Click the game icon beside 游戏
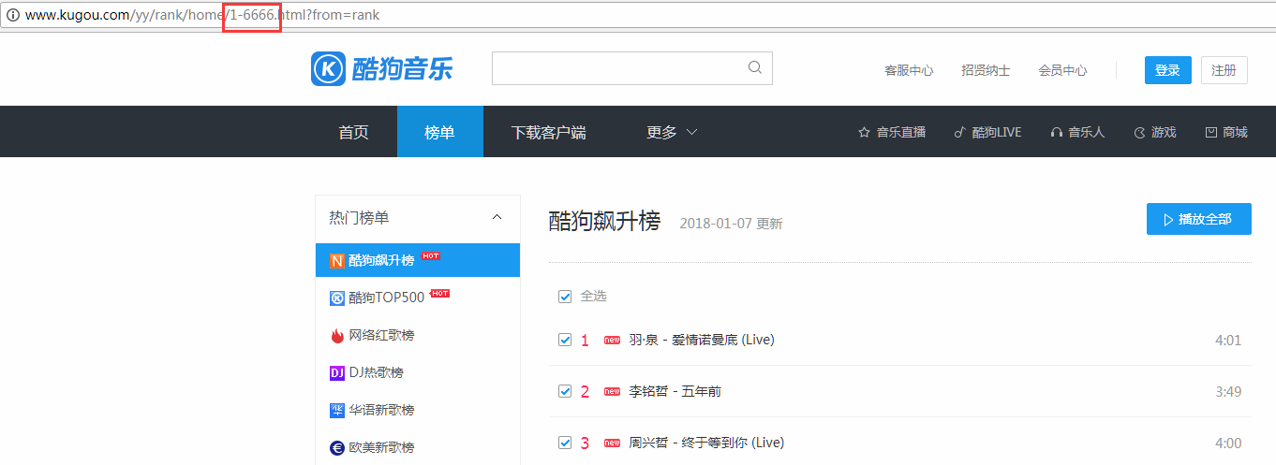The width and height of the screenshot is (1276, 465). (x=1139, y=133)
